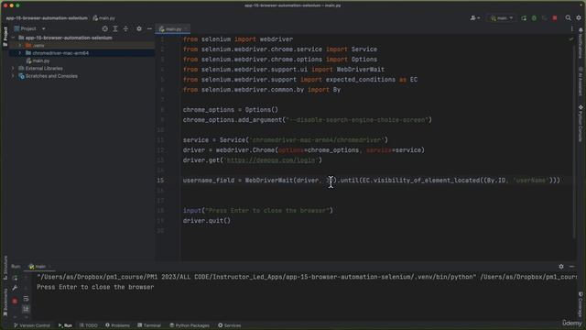The height and width of the screenshot is (330, 586).
Task: Click red Stop button in Run panel
Action: tap(15, 302)
